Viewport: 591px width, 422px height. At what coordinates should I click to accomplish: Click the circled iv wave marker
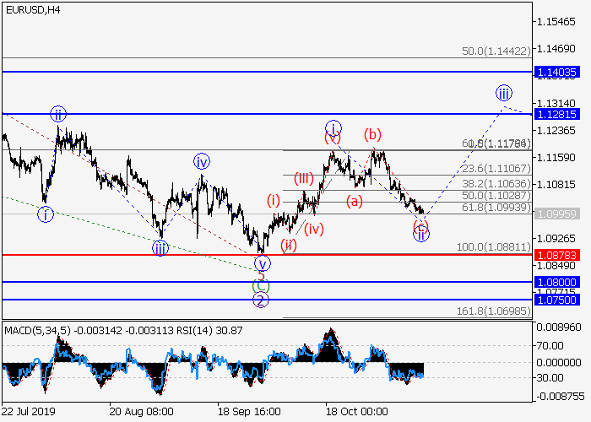pyautogui.click(x=201, y=161)
